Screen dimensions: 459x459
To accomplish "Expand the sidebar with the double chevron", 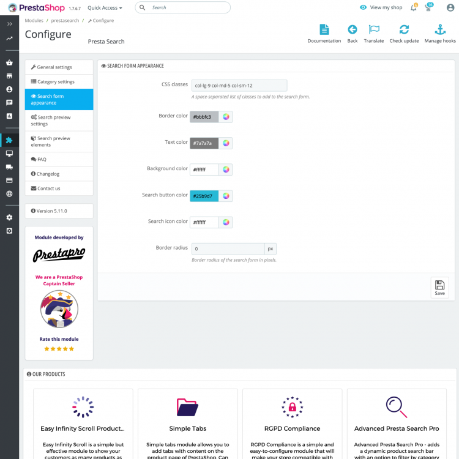I will click(x=9, y=24).
